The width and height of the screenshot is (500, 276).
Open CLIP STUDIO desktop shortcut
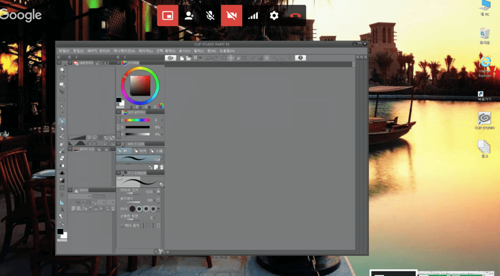coord(484,121)
